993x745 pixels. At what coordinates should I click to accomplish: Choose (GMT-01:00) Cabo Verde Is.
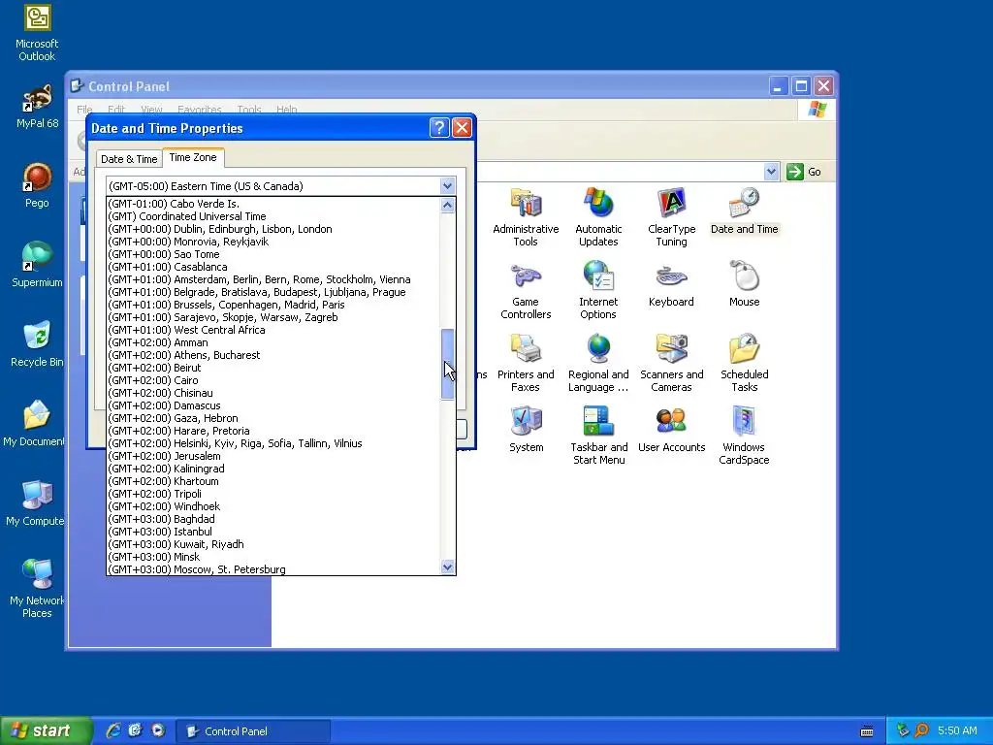click(272, 204)
